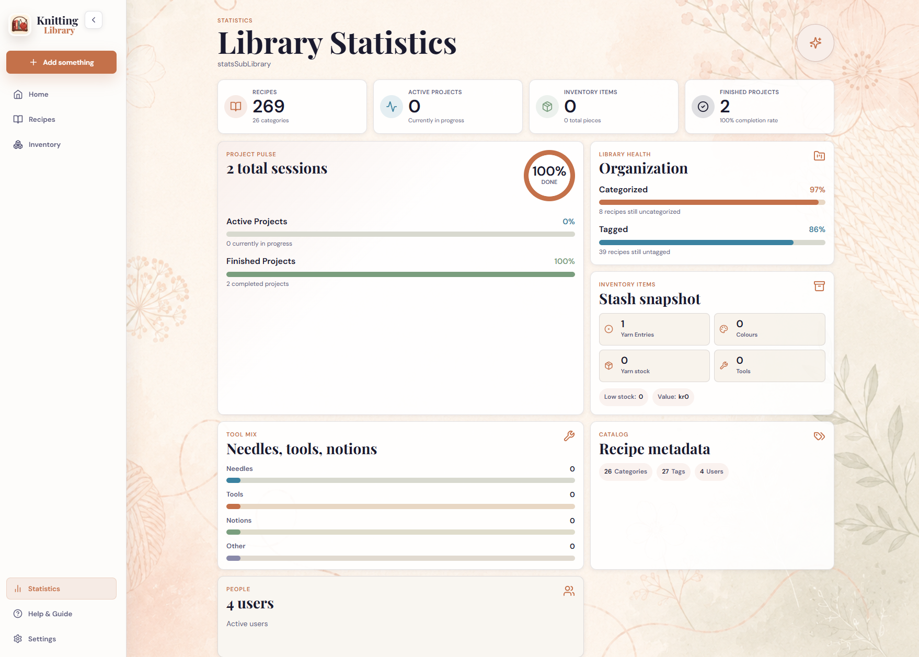Click the 'Active users' label

click(247, 624)
